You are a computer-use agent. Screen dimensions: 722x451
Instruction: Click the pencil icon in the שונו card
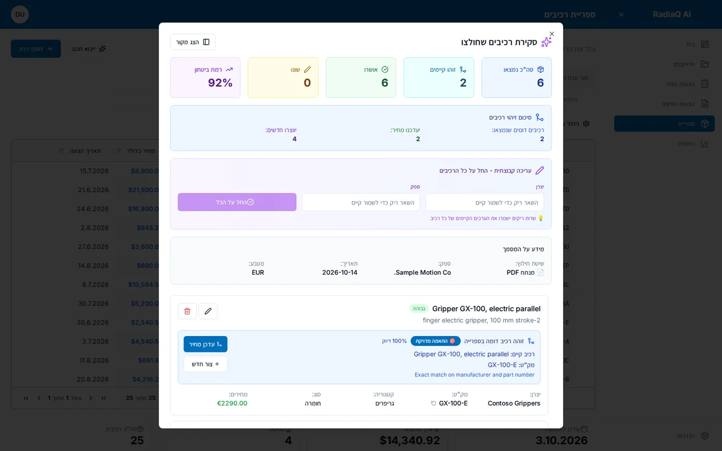point(307,70)
